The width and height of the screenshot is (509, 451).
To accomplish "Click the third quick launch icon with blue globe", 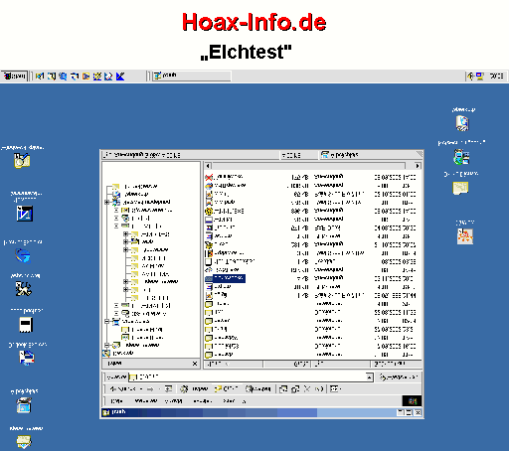I will coord(63,76).
